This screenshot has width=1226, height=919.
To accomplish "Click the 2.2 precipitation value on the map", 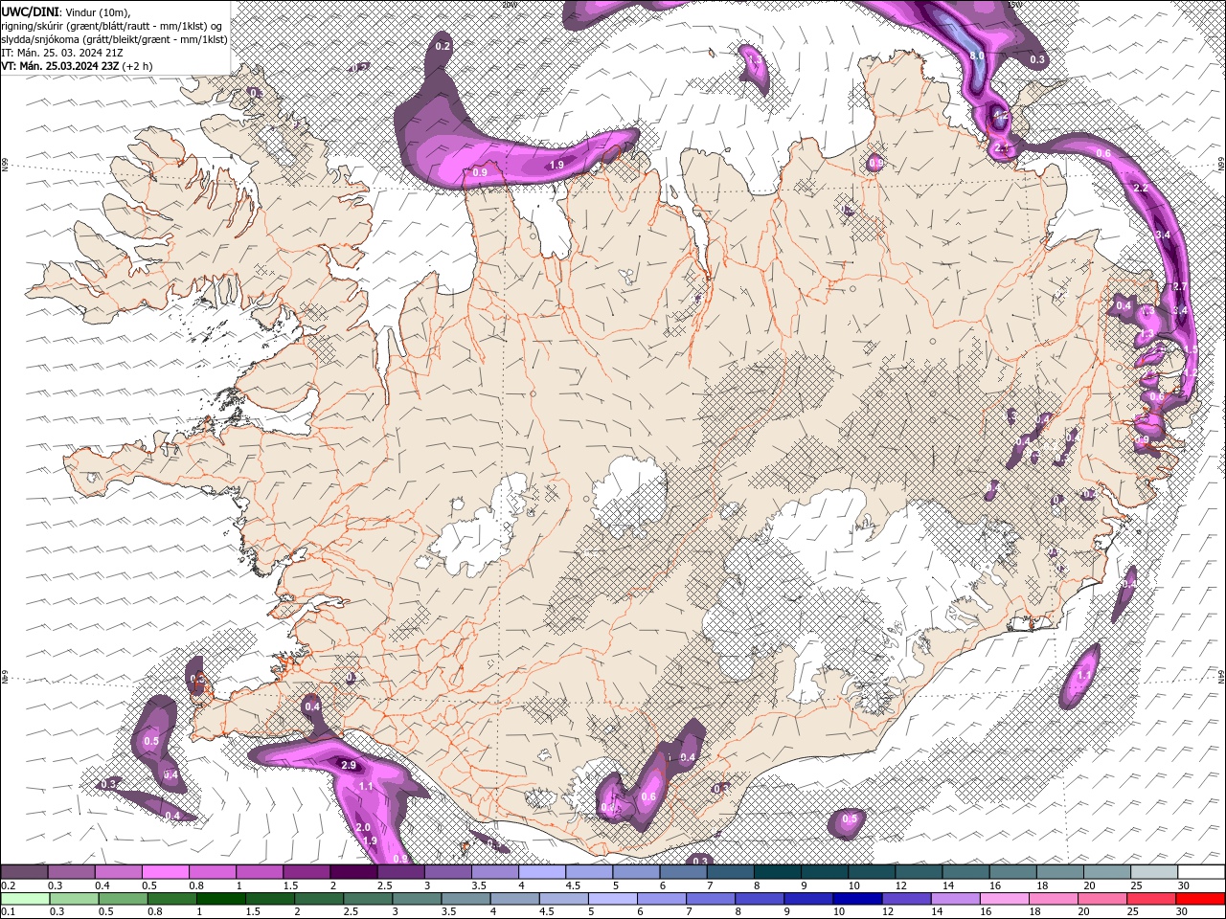I will pyautogui.click(x=1141, y=189).
